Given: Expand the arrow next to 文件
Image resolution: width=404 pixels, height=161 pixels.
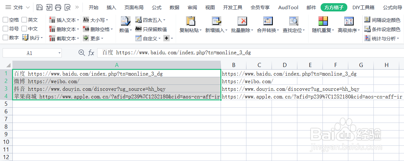Looking at the screenshot, I should [x=28, y=7].
